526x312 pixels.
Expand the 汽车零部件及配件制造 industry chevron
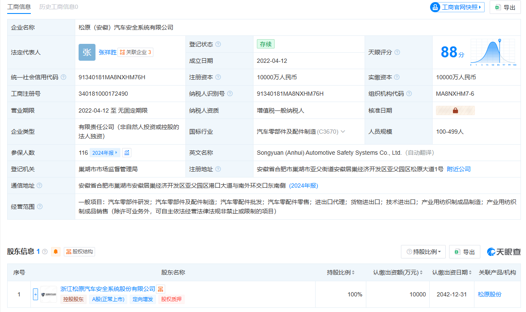pyautogui.click(x=343, y=132)
